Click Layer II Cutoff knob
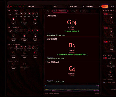This screenshot has height=97, width=116. coord(29,30)
